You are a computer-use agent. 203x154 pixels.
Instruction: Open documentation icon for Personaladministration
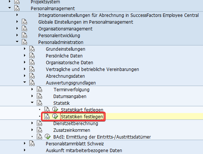pos(24,42)
